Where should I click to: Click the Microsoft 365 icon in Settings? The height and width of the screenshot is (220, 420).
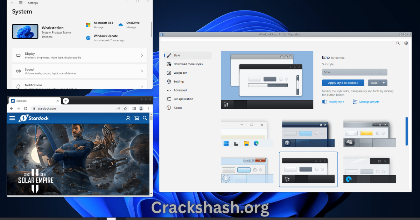click(x=88, y=25)
